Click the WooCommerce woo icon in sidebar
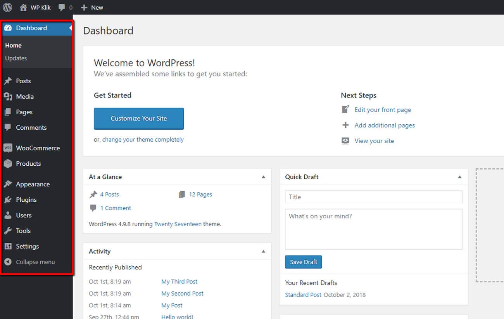The image size is (504, 319). coord(8,148)
